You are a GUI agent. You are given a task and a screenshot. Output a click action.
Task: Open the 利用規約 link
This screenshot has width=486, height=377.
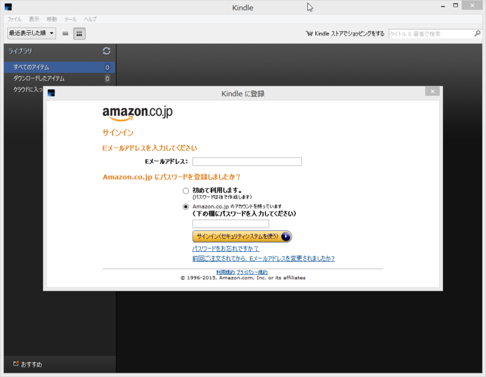pos(225,272)
